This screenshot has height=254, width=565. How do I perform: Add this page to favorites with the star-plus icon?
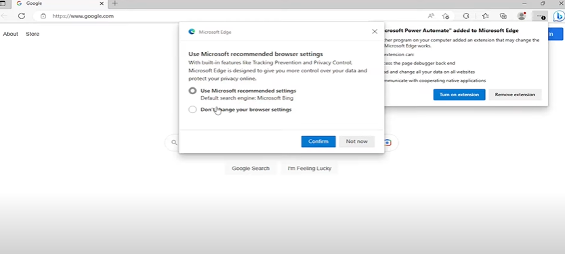tap(446, 16)
